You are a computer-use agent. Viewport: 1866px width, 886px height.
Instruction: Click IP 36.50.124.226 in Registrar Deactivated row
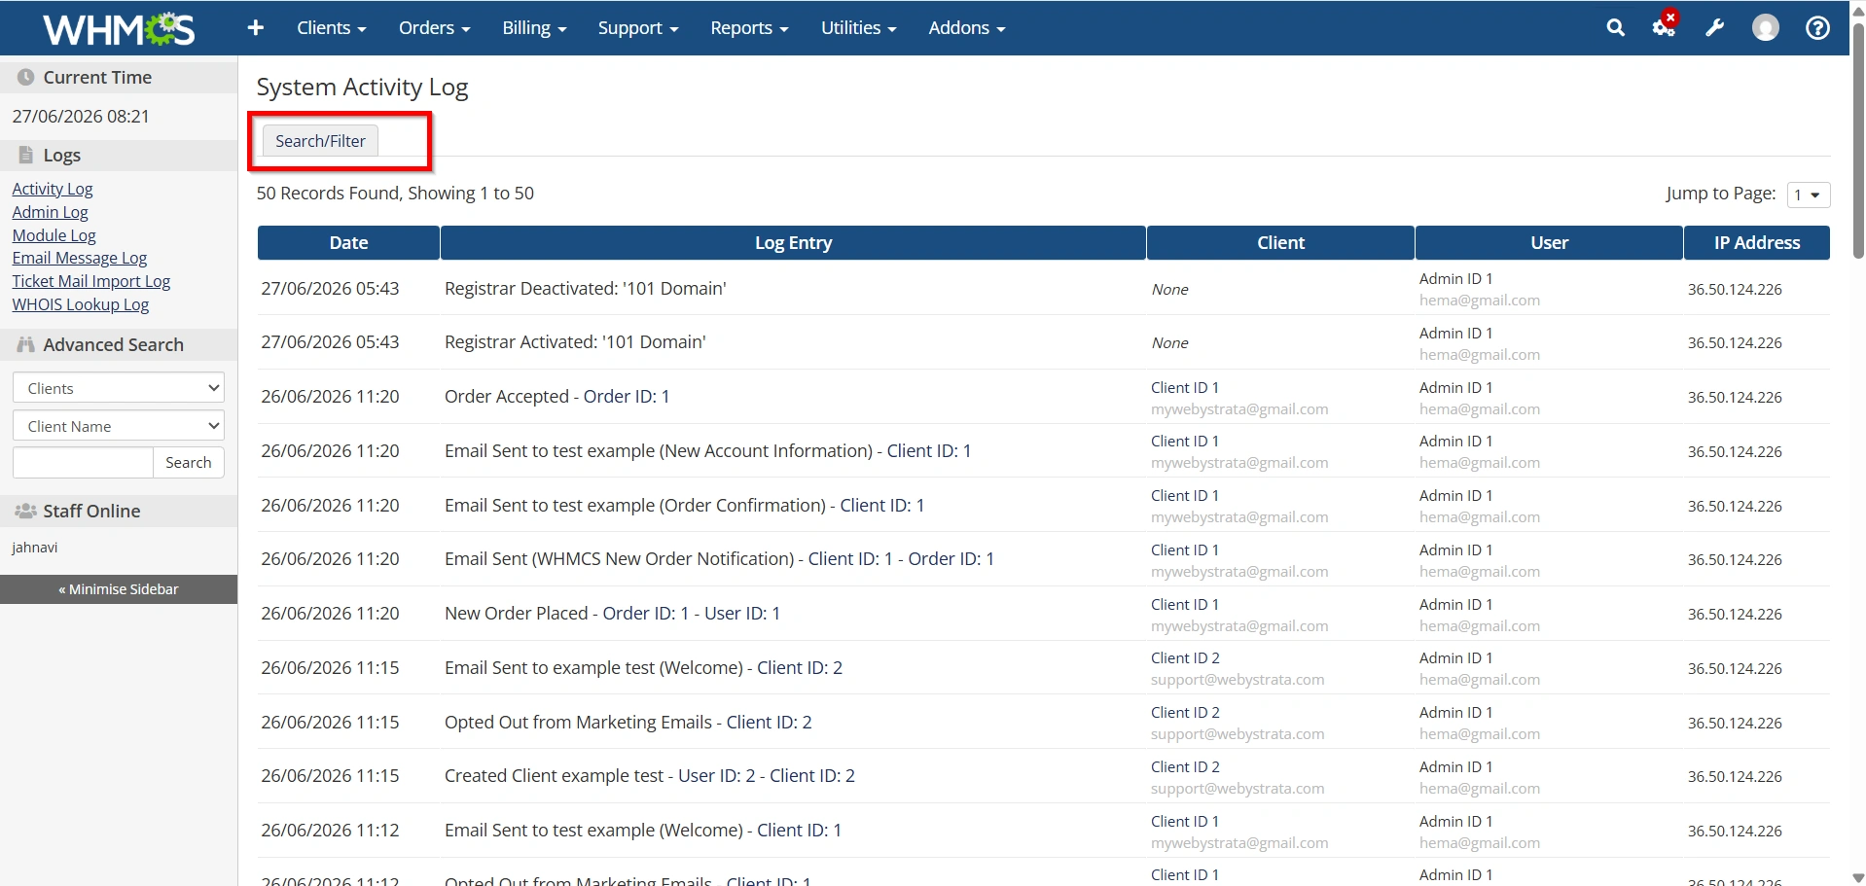tap(1735, 290)
